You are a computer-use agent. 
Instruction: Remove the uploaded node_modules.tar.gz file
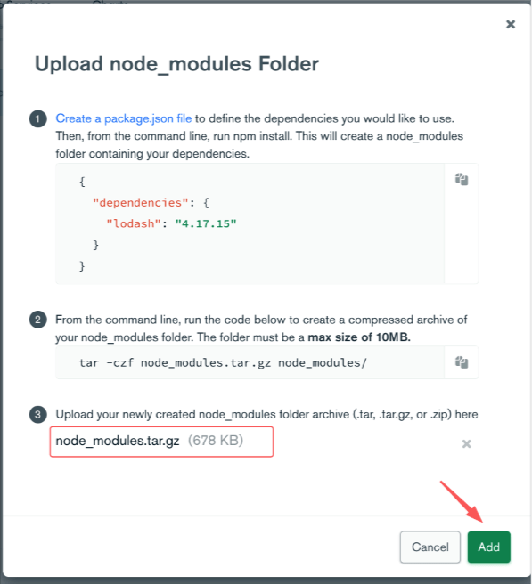[x=466, y=443]
